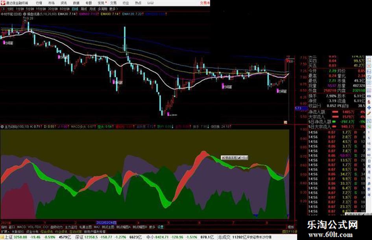Viewport: 372px width, 240px height.
Task: Switch chart to 60分钟 period
Action: 65,9
